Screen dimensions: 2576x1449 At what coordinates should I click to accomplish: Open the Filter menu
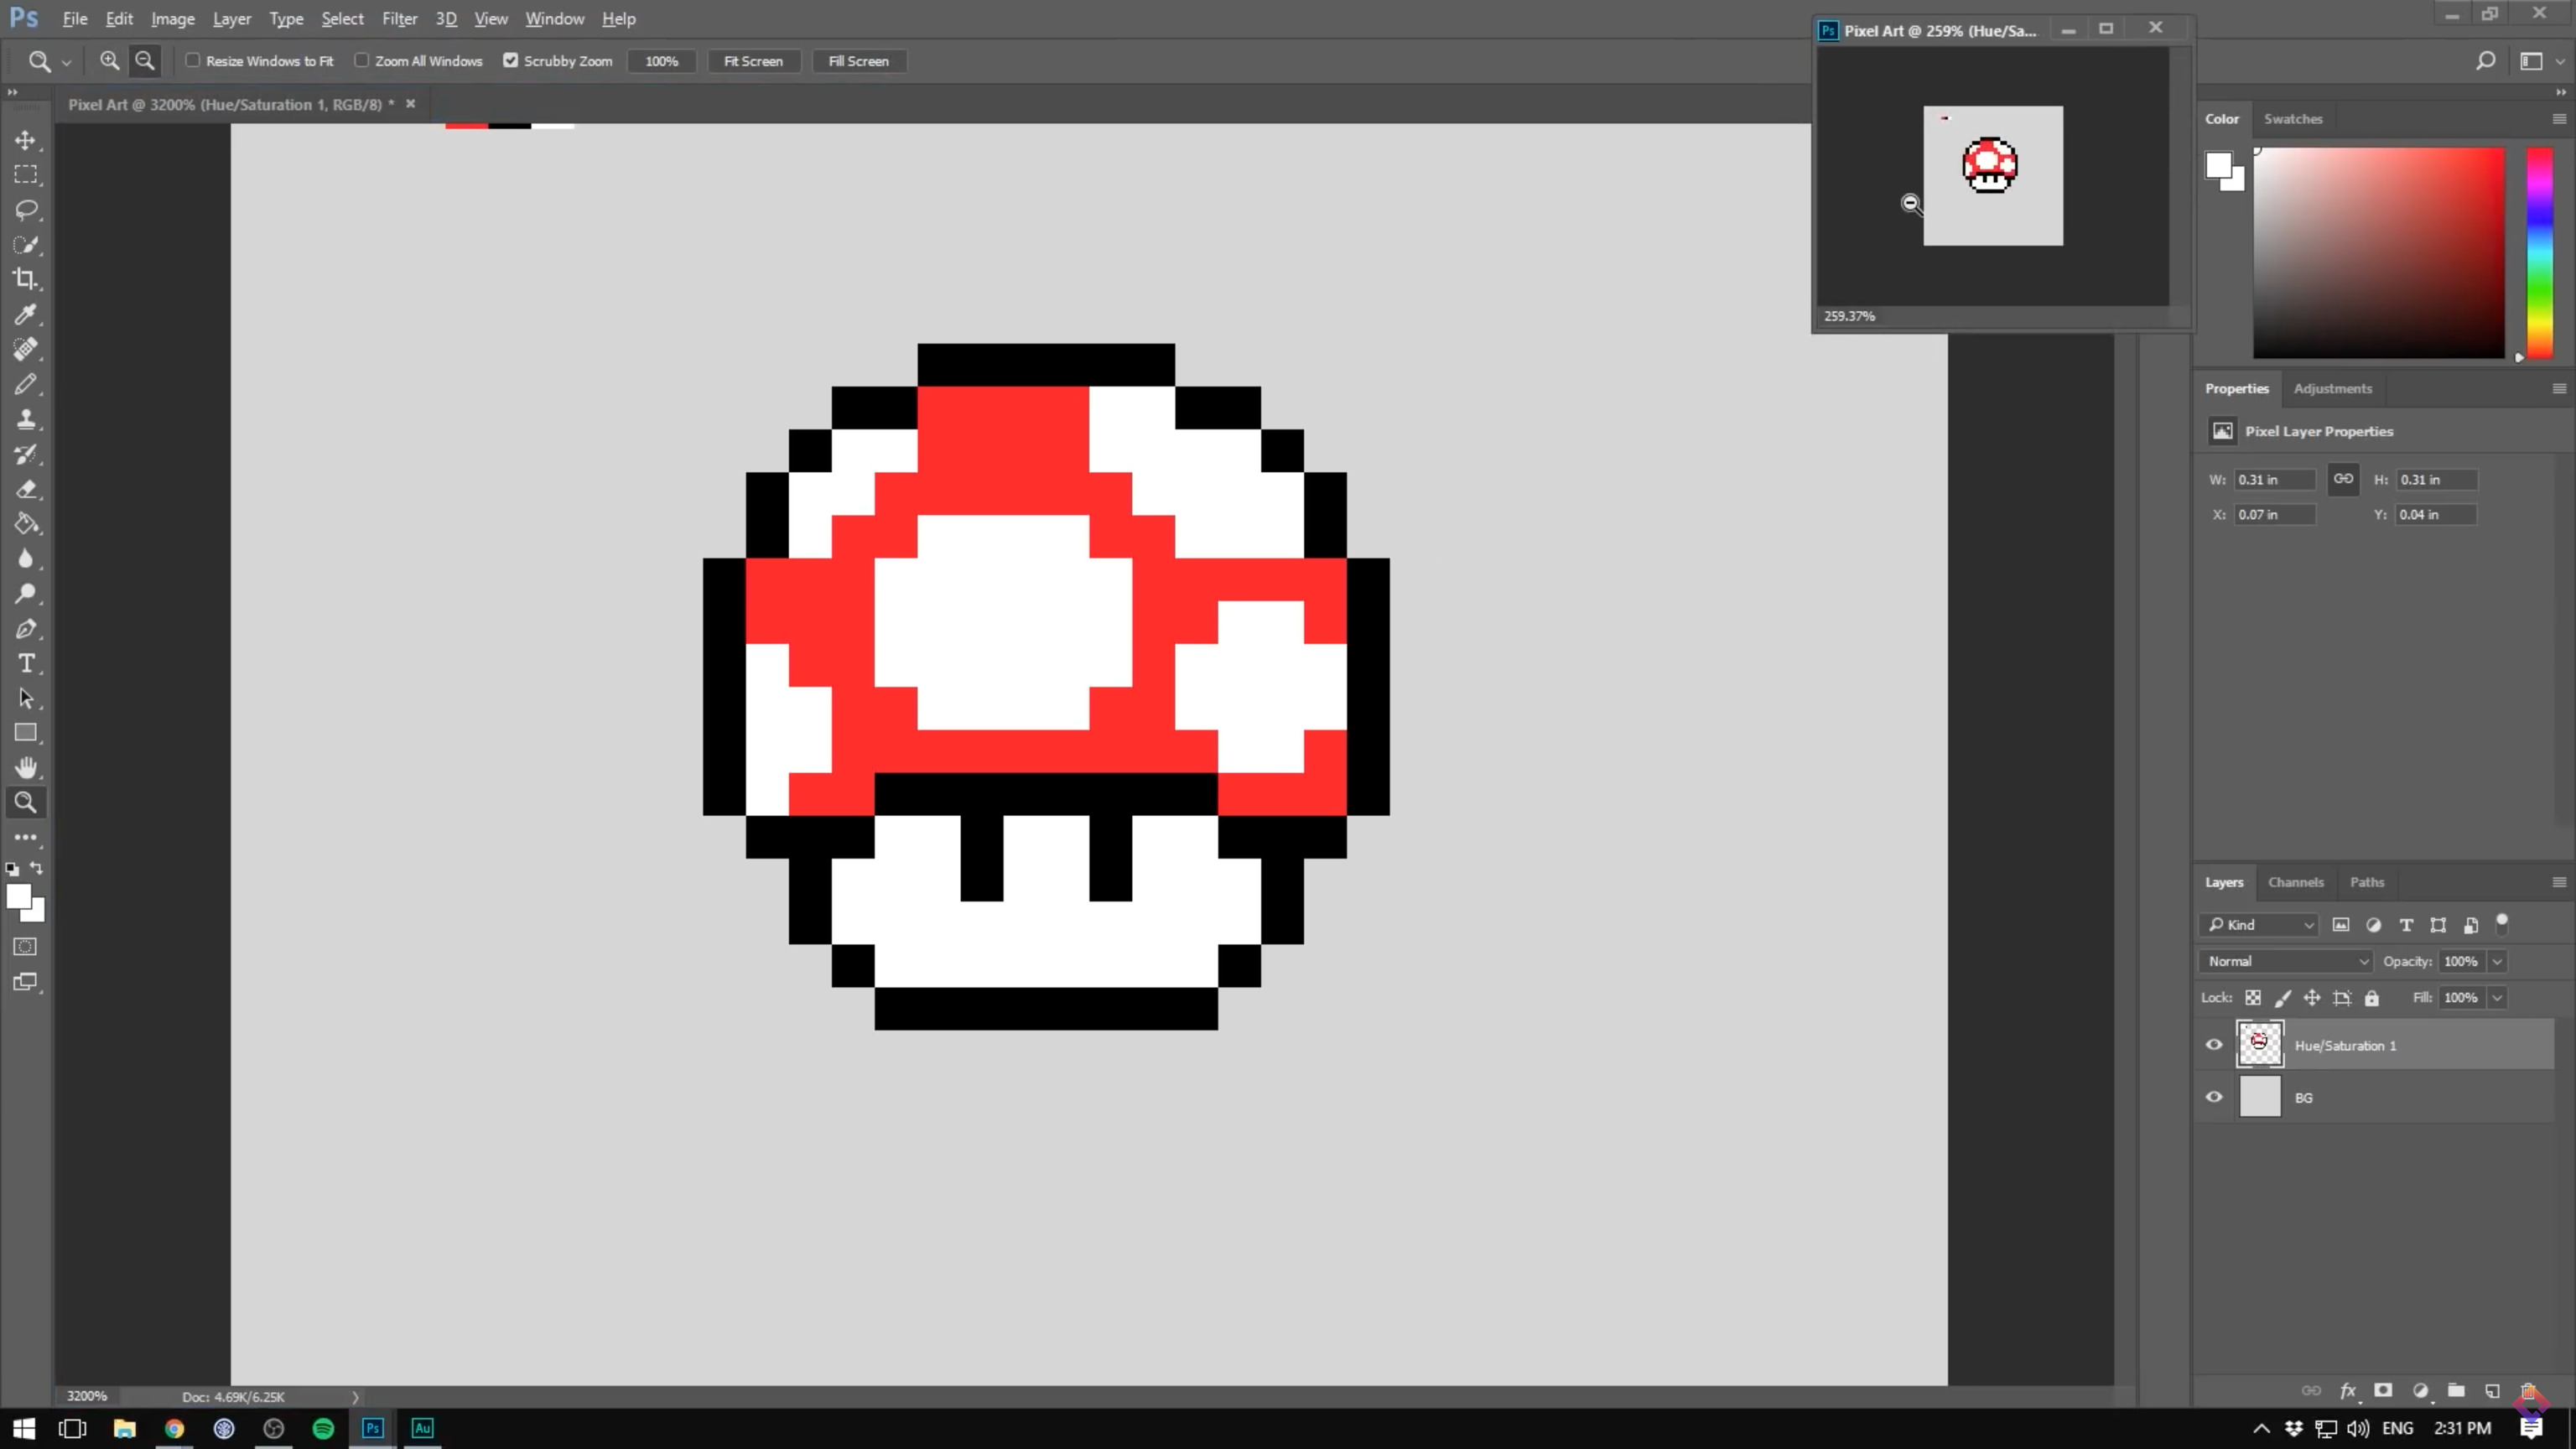(x=399, y=19)
